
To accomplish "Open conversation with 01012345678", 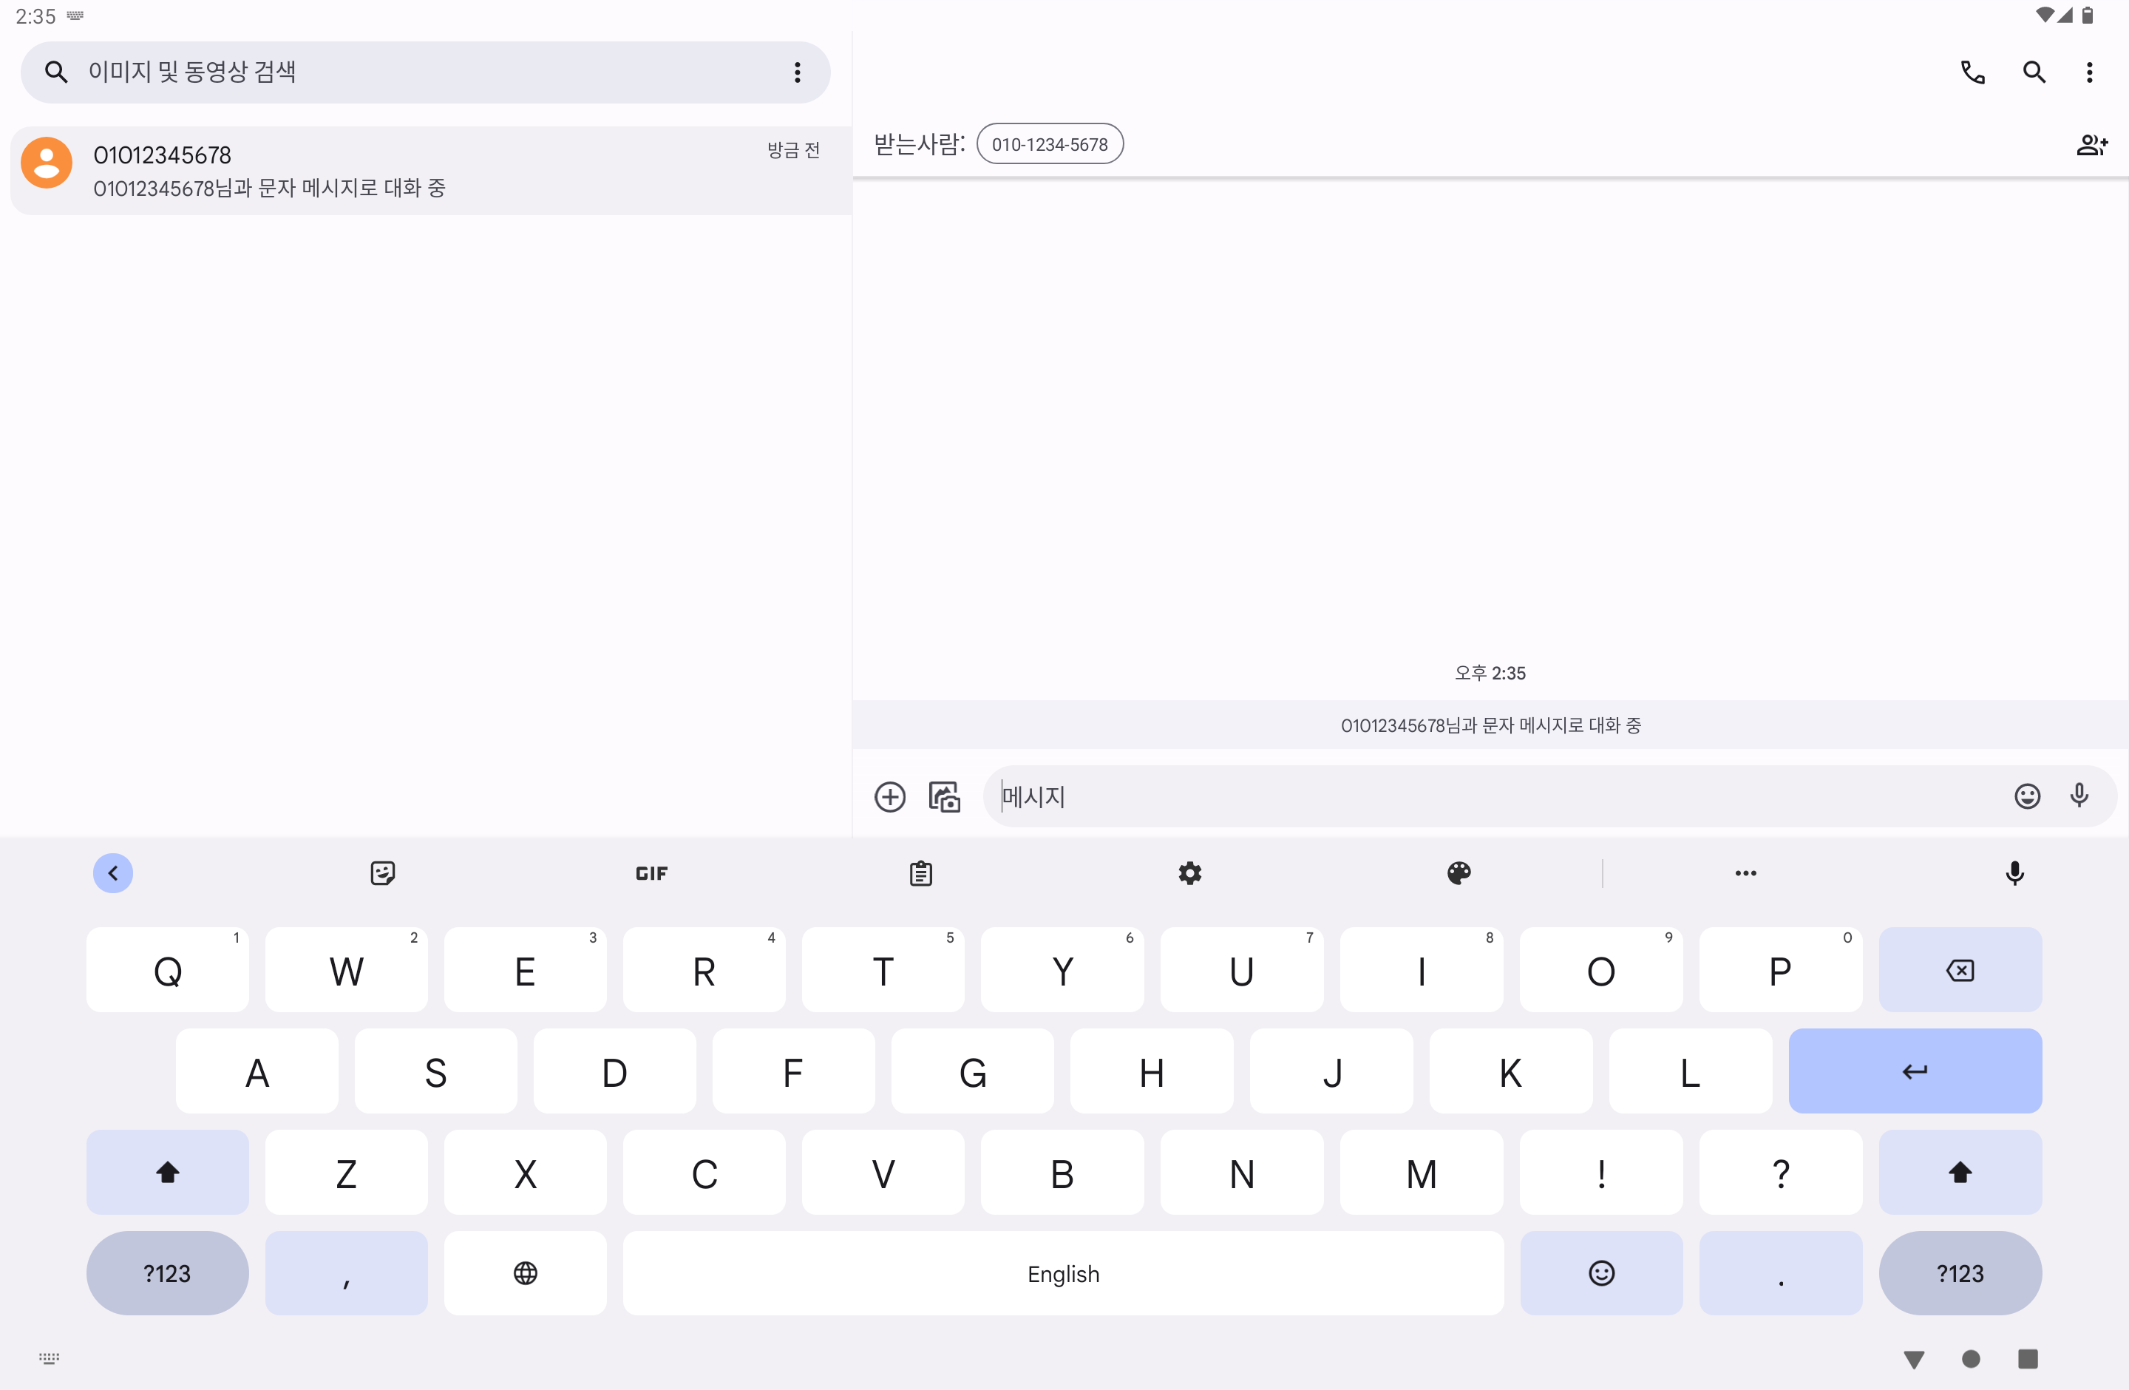I will (x=430, y=170).
